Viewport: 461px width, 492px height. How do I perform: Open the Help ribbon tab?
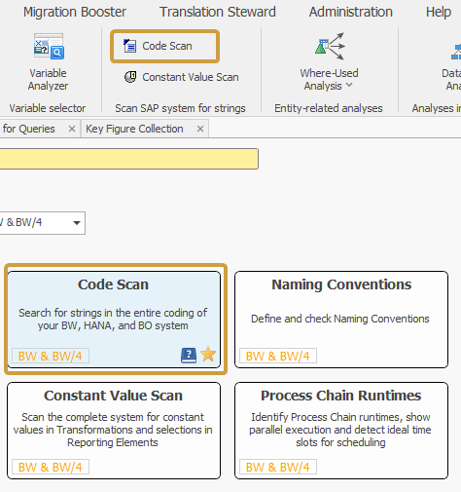click(439, 12)
